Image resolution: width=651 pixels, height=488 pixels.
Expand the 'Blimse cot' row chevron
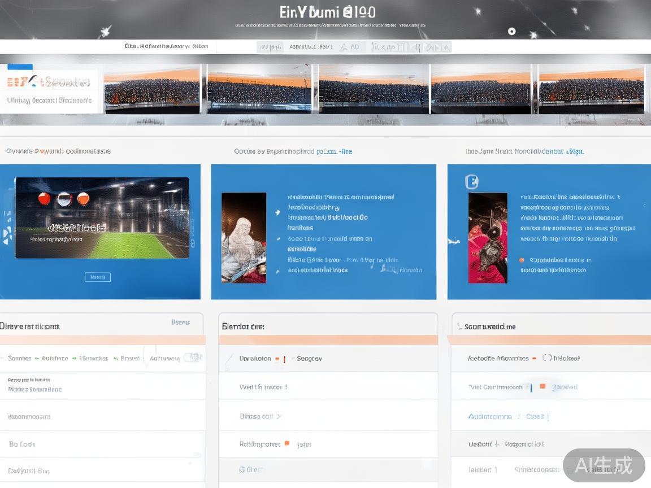pos(279,416)
